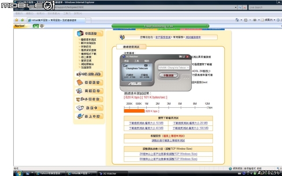This screenshot has width=282, height=176.
Task: Click the green Norton toolbar icon
Action: [x=36, y=26]
